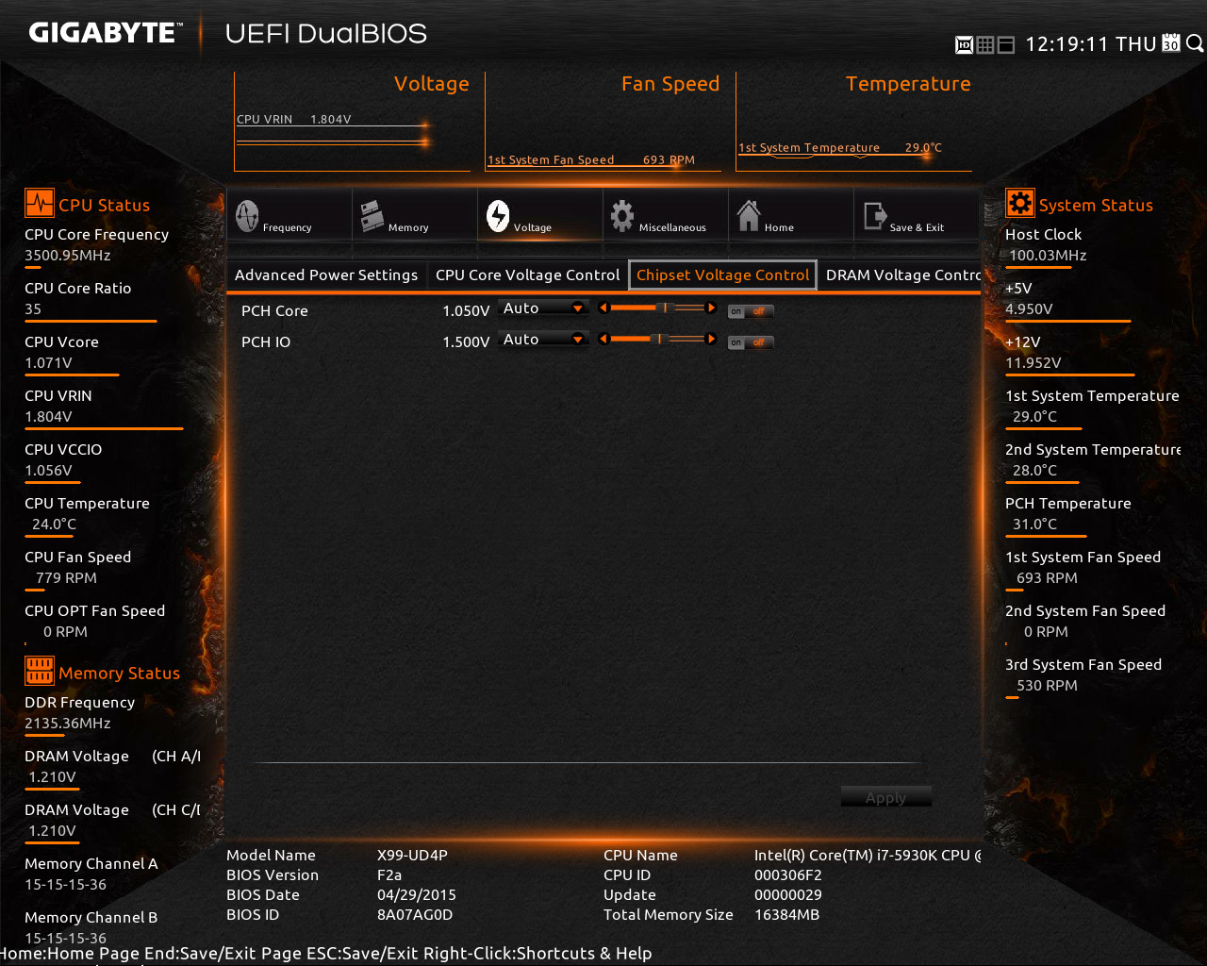This screenshot has width=1207, height=966.
Task: Switch to Advanced Power Settings tab
Action: pos(326,275)
